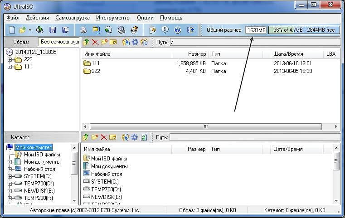Click Rename icon in image toolbar
Viewport: 345px width, 218px height.
113,42
